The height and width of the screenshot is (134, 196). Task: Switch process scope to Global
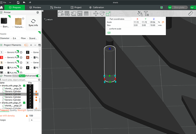click(x=15, y=76)
